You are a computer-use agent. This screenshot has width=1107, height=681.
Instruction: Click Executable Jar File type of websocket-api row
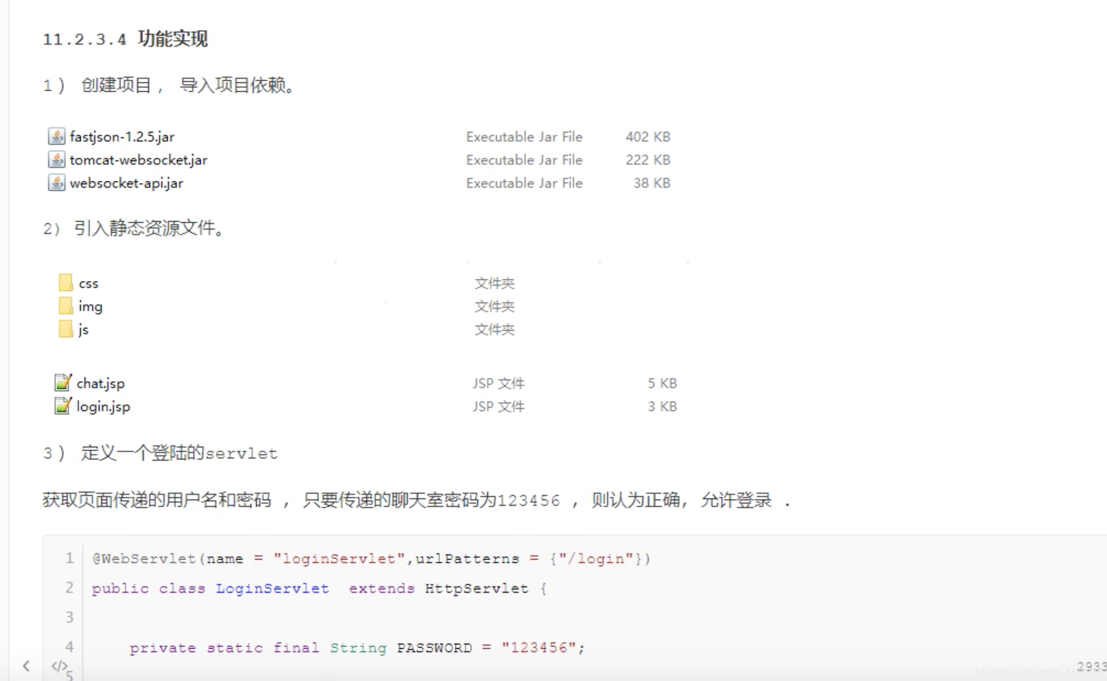(524, 183)
